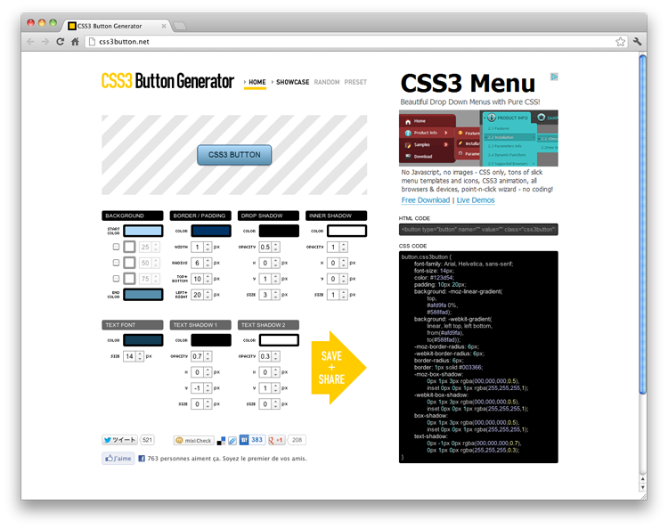
Task: Pick the drop shadow color swatch
Action: [279, 231]
